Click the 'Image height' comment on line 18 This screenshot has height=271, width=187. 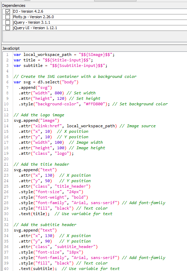click(87, 148)
